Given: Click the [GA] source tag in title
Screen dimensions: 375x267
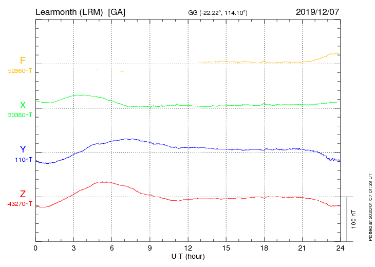Looking at the screenshot, I should point(117,12).
